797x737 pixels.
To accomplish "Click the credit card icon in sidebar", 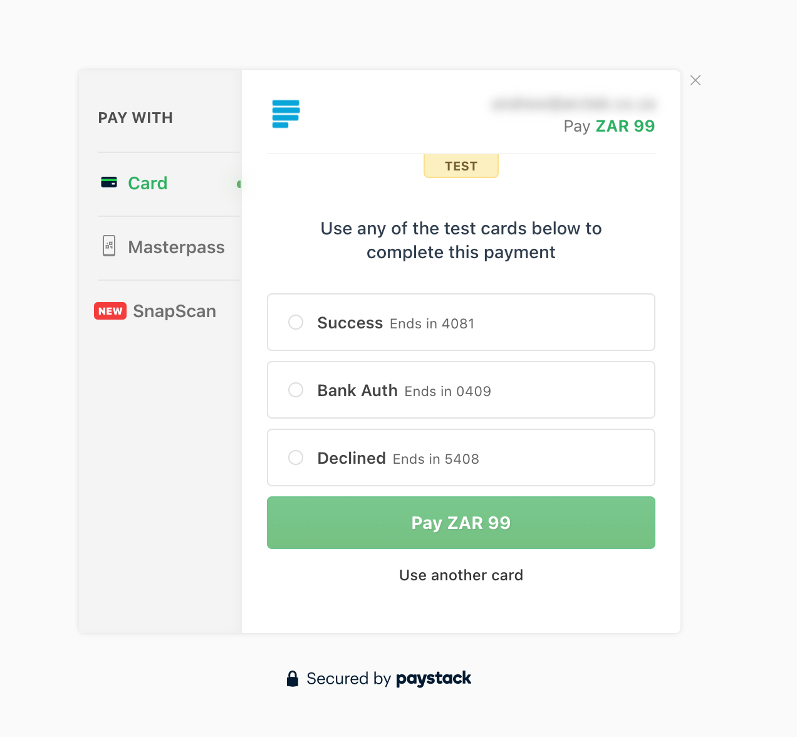I will click(x=109, y=182).
